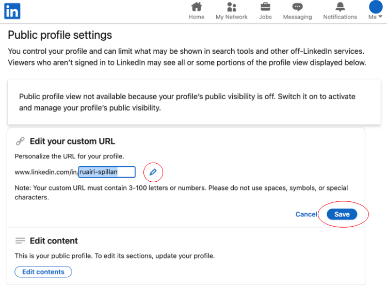
Task: Click into the custom URL text field
Action: (x=107, y=172)
